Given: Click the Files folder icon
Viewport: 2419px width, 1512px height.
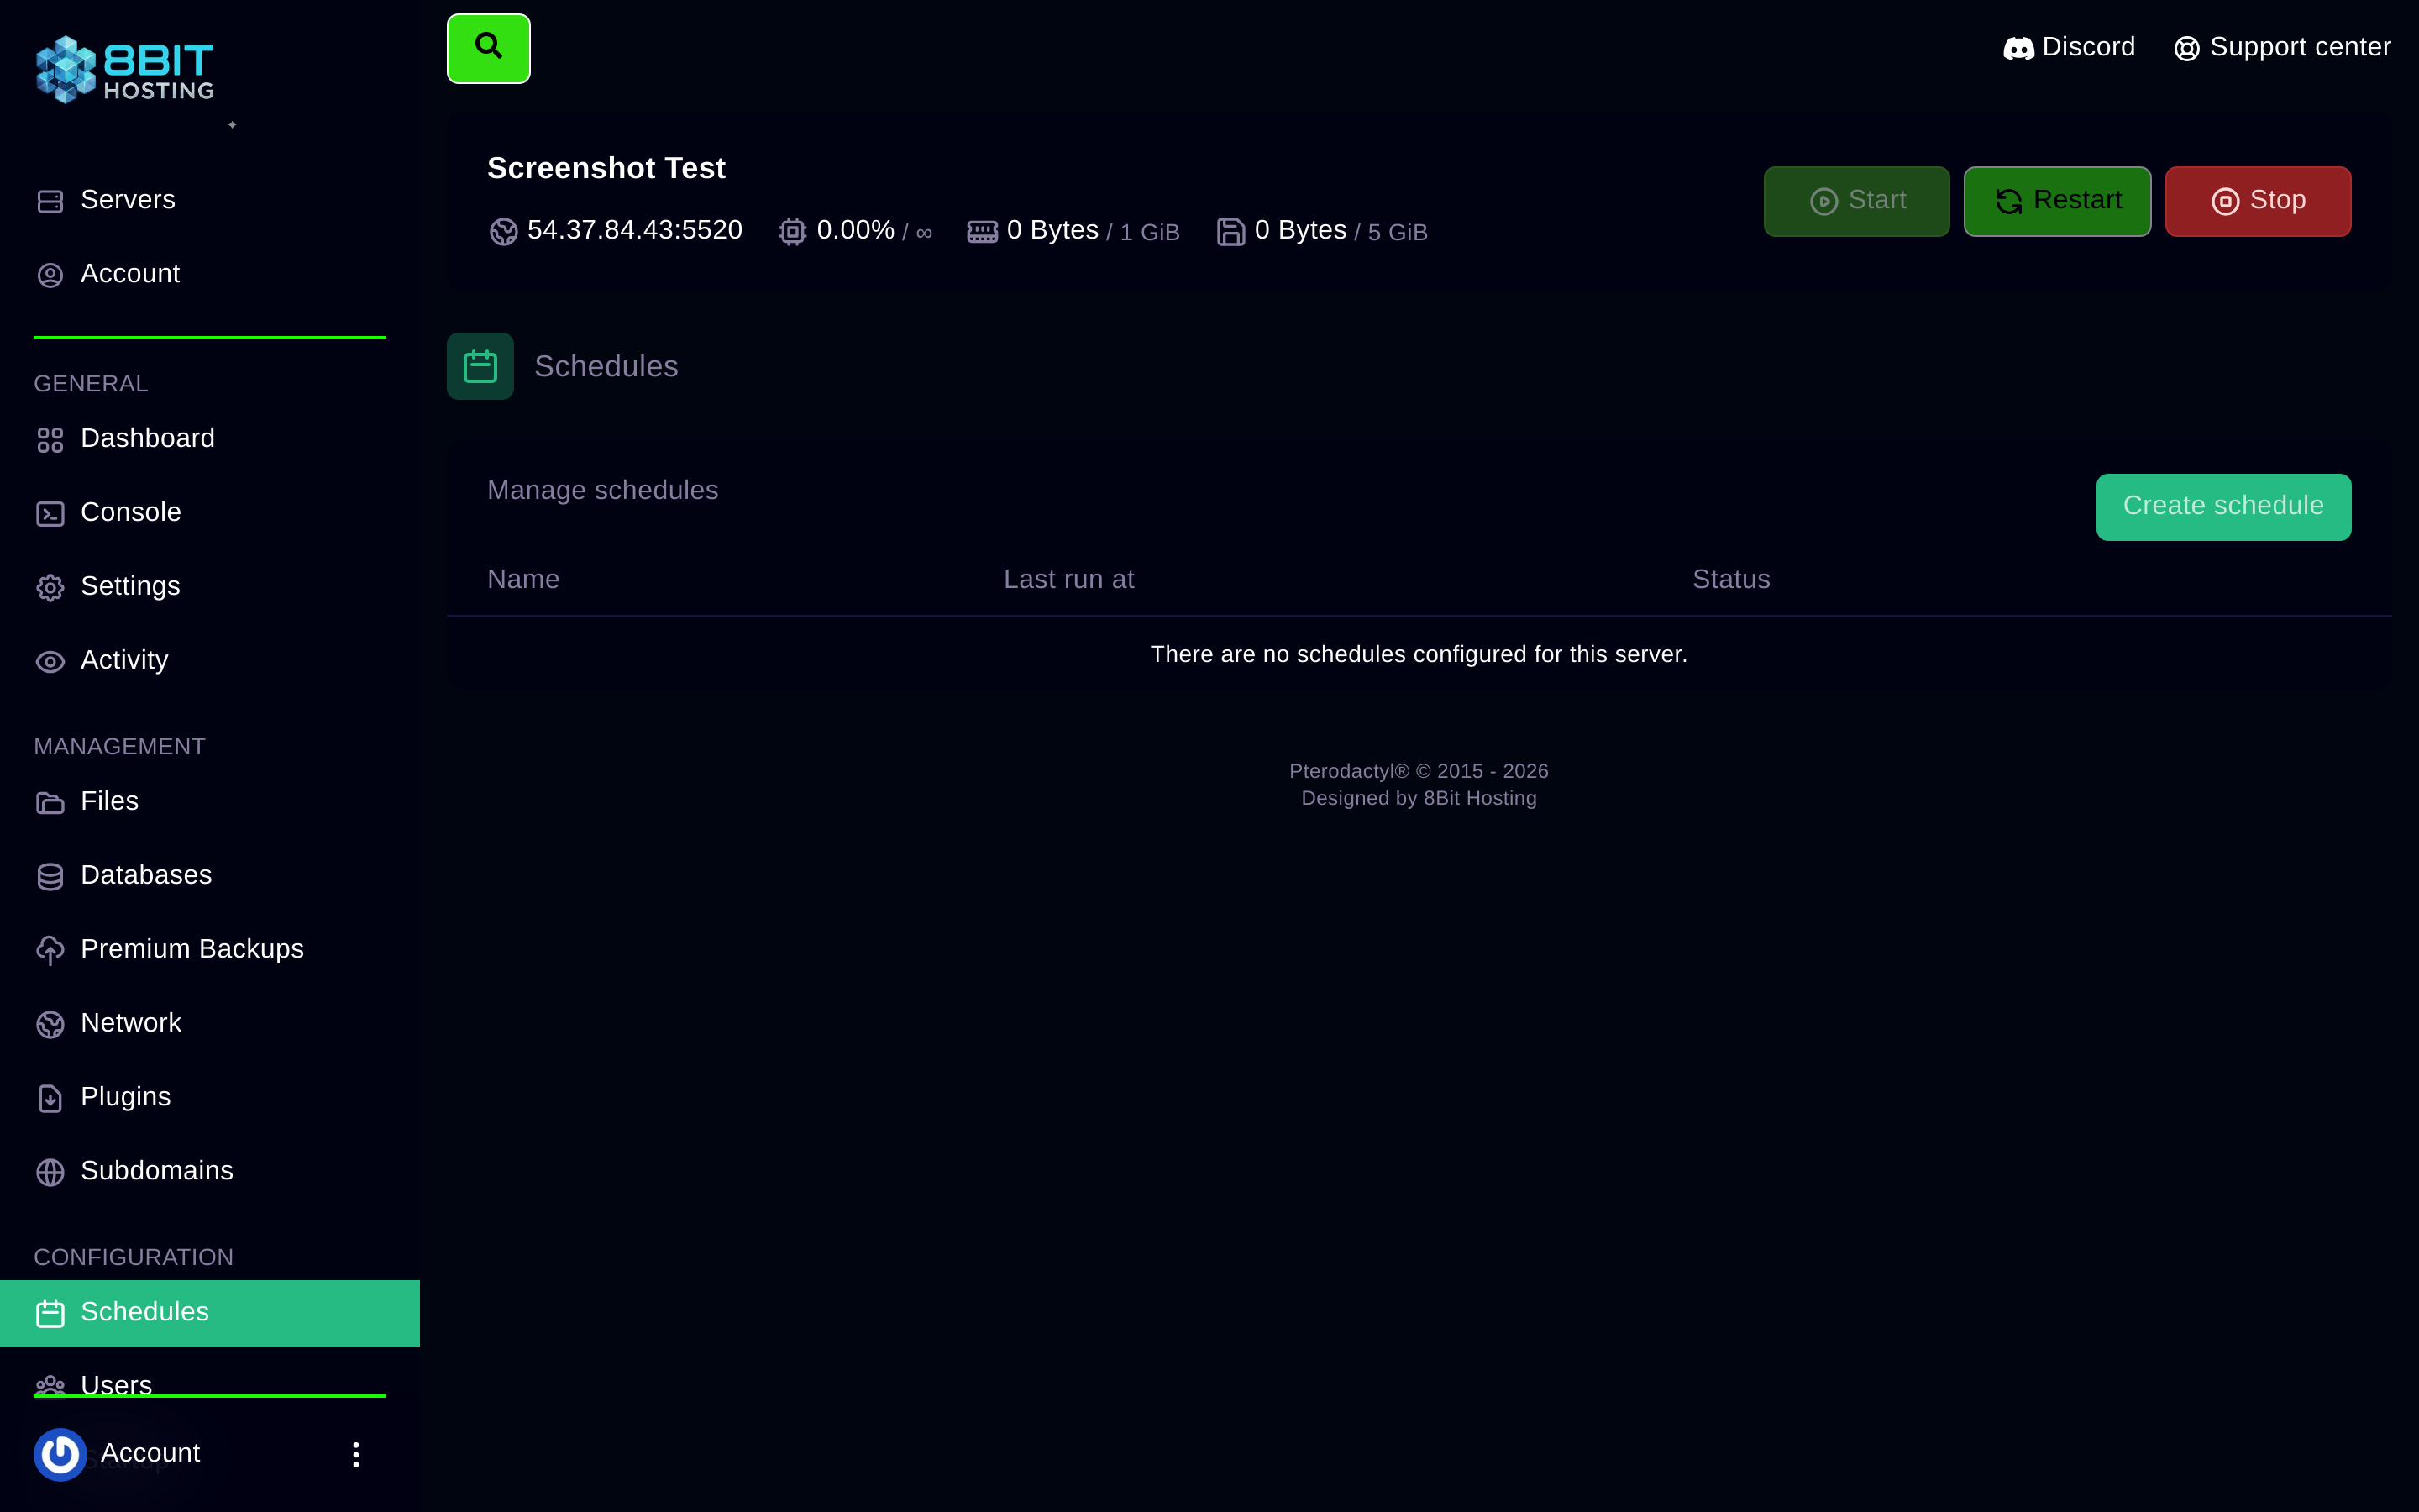Looking at the screenshot, I should [50, 802].
